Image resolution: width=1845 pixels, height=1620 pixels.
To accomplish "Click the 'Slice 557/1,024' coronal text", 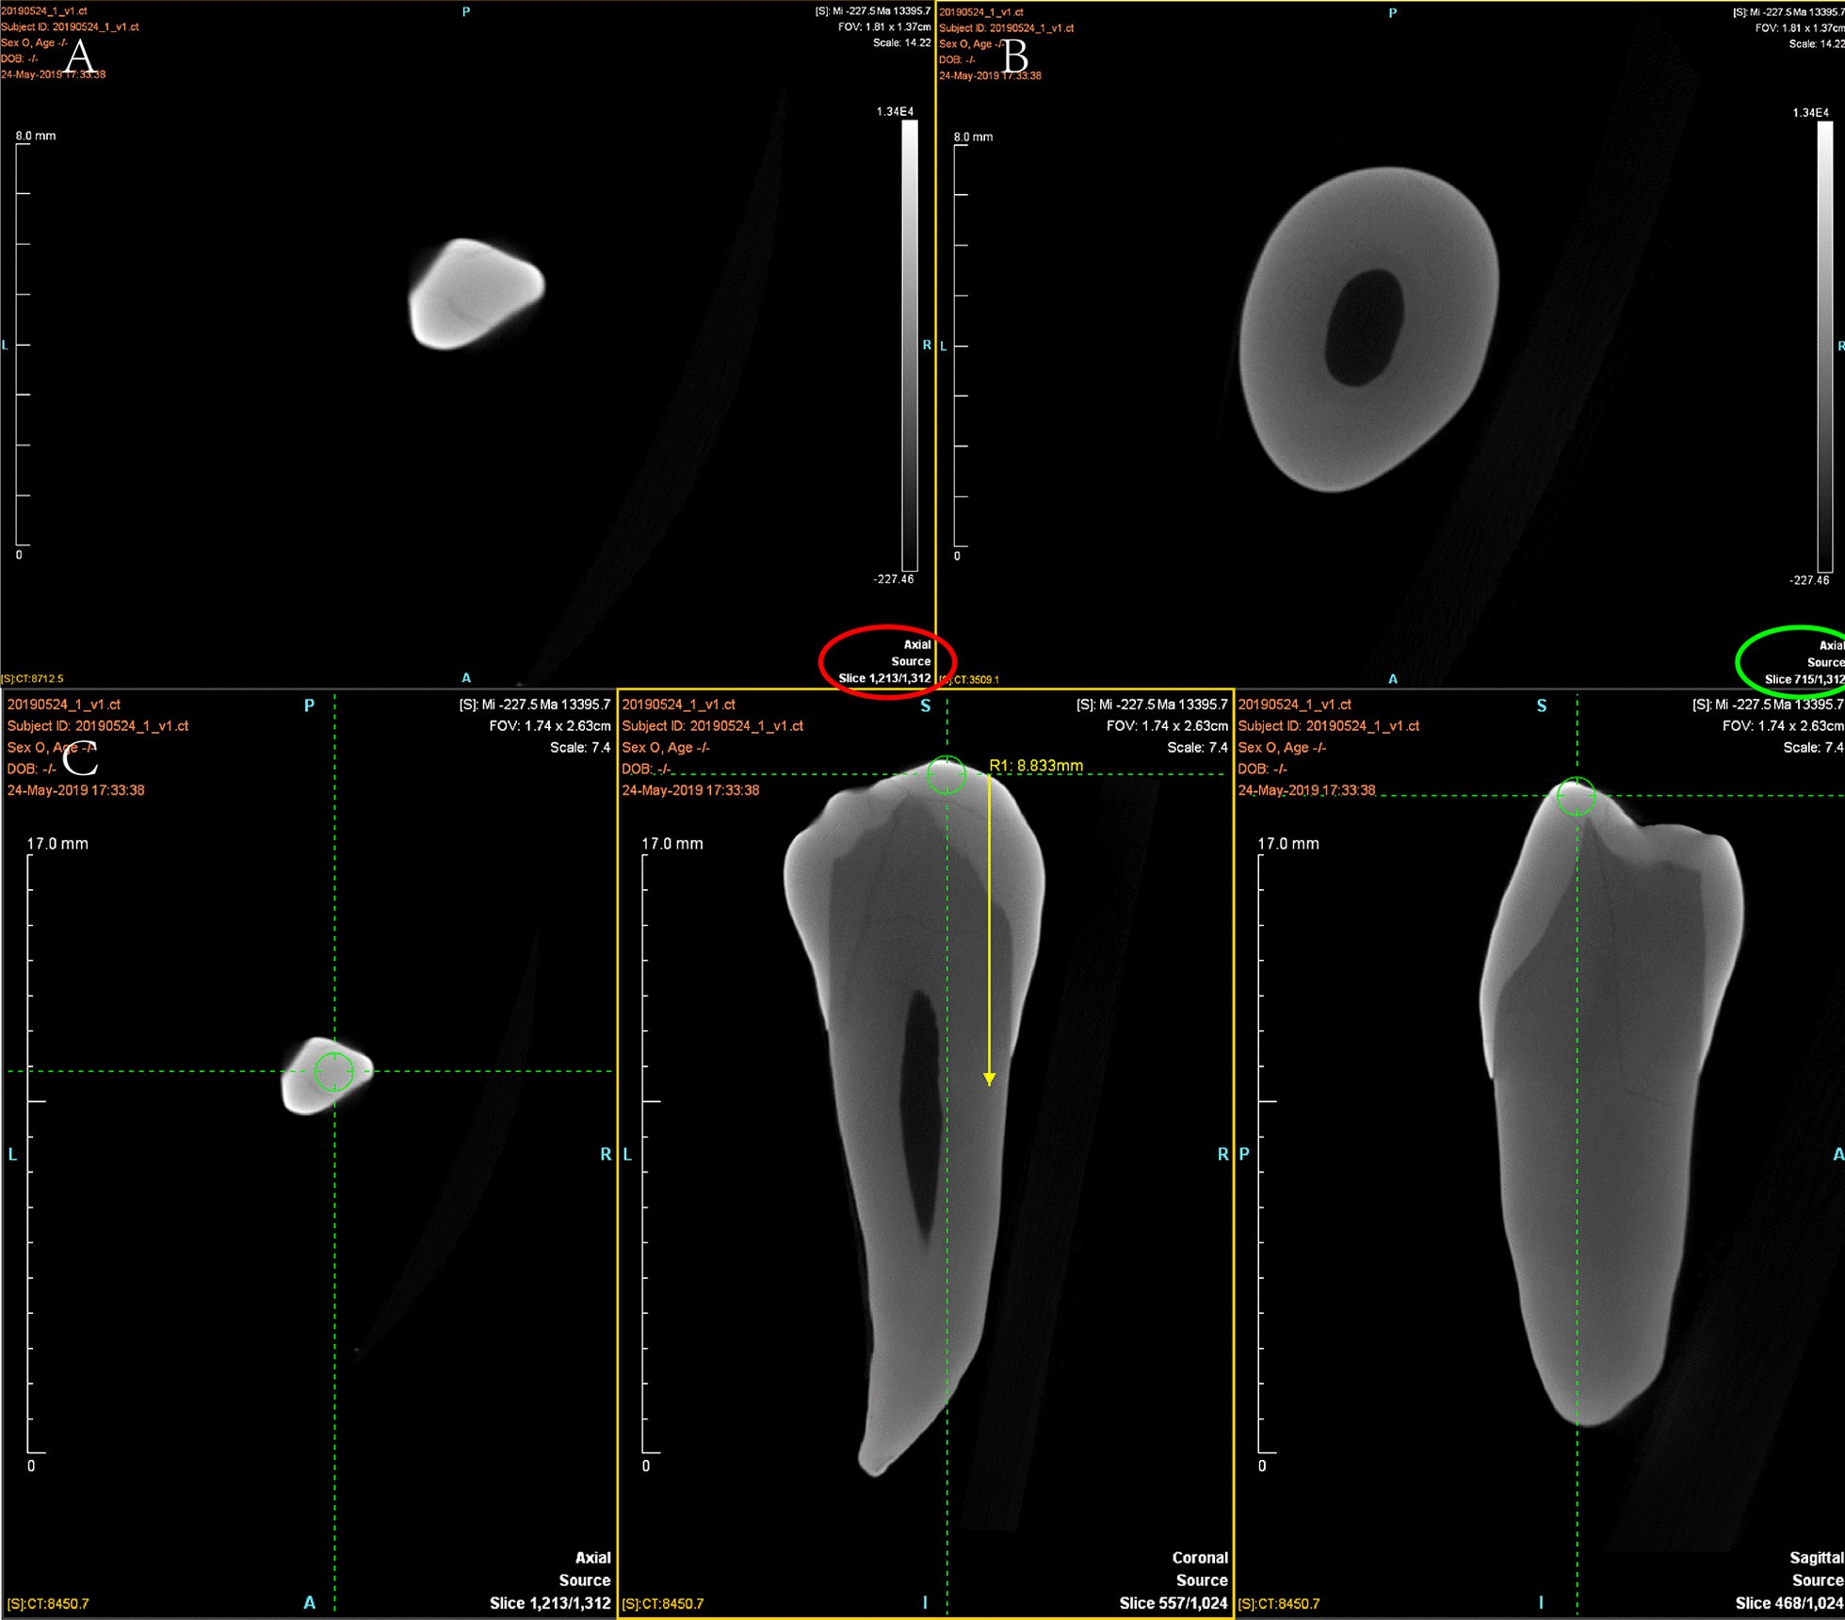I will [1173, 1603].
